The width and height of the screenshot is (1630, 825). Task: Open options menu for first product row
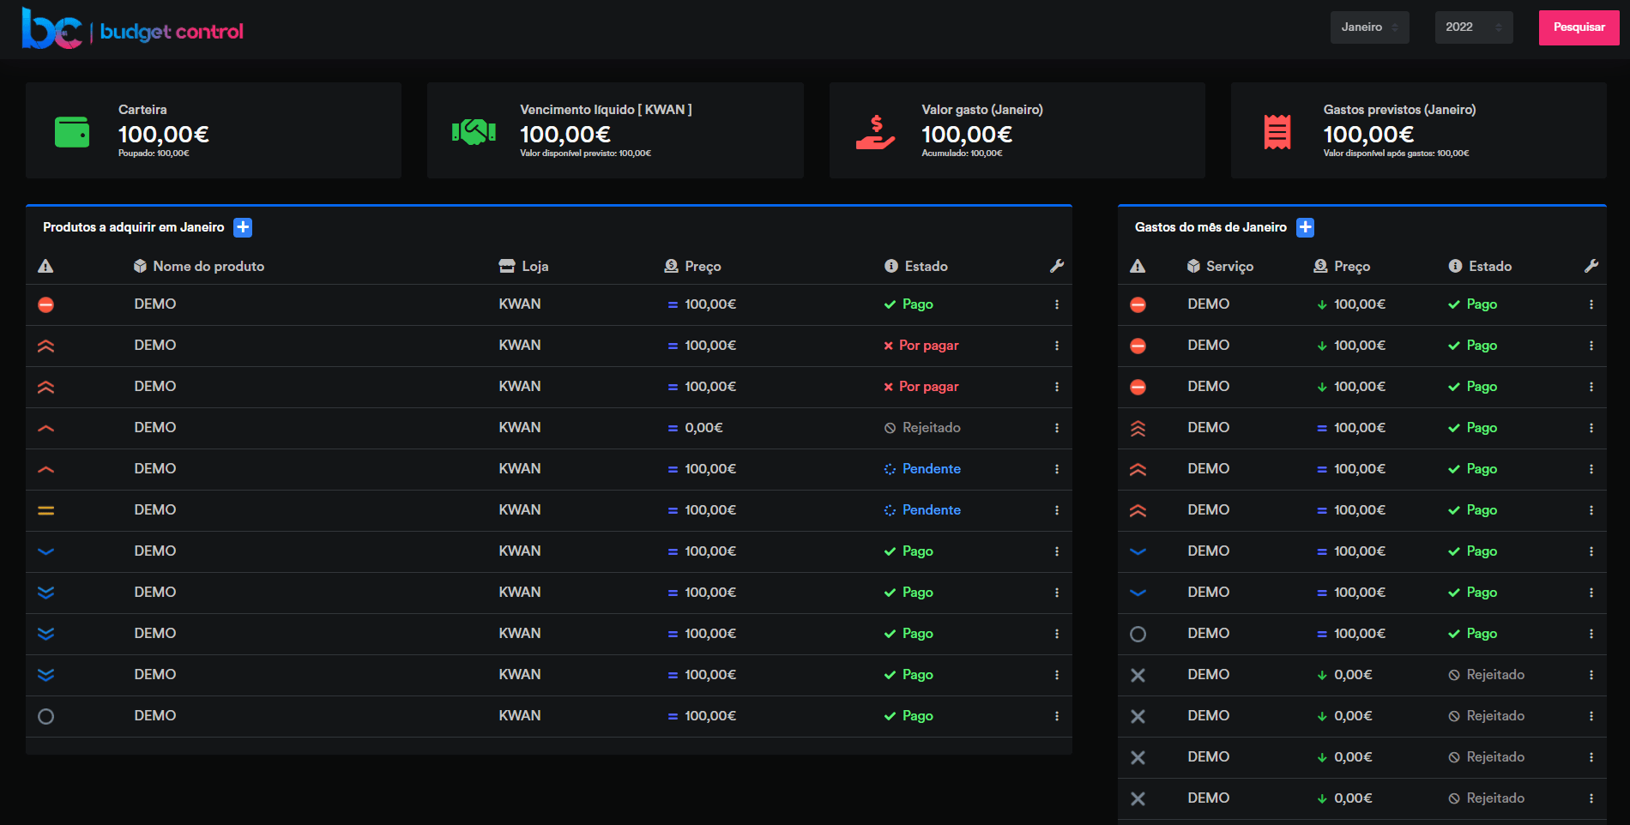pos(1056,304)
